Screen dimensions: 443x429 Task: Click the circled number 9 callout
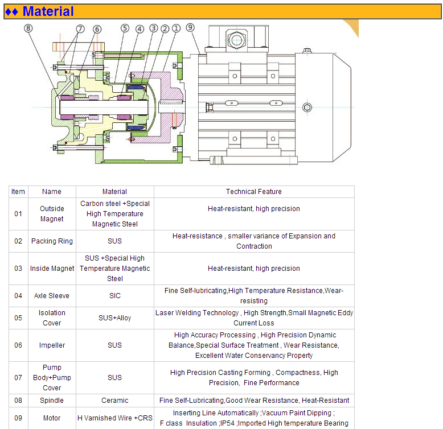point(190,28)
